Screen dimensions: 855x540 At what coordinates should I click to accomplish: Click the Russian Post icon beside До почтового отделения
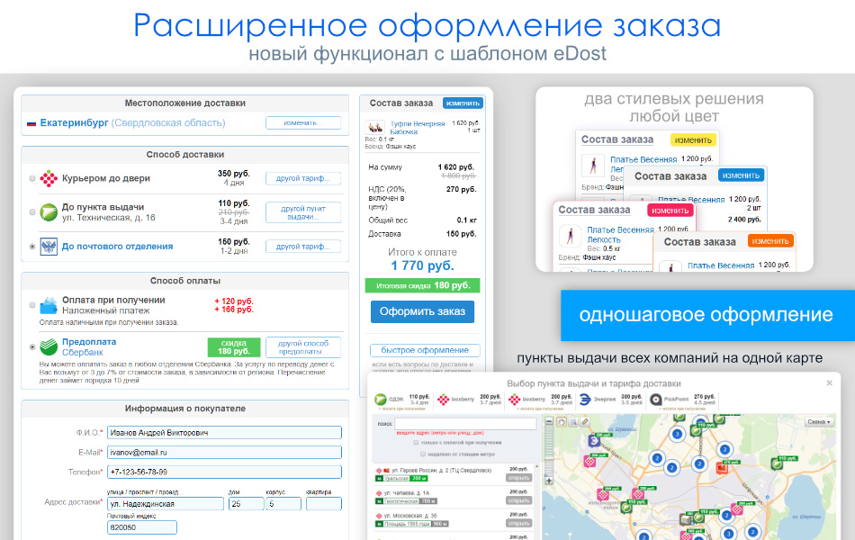click(x=49, y=245)
